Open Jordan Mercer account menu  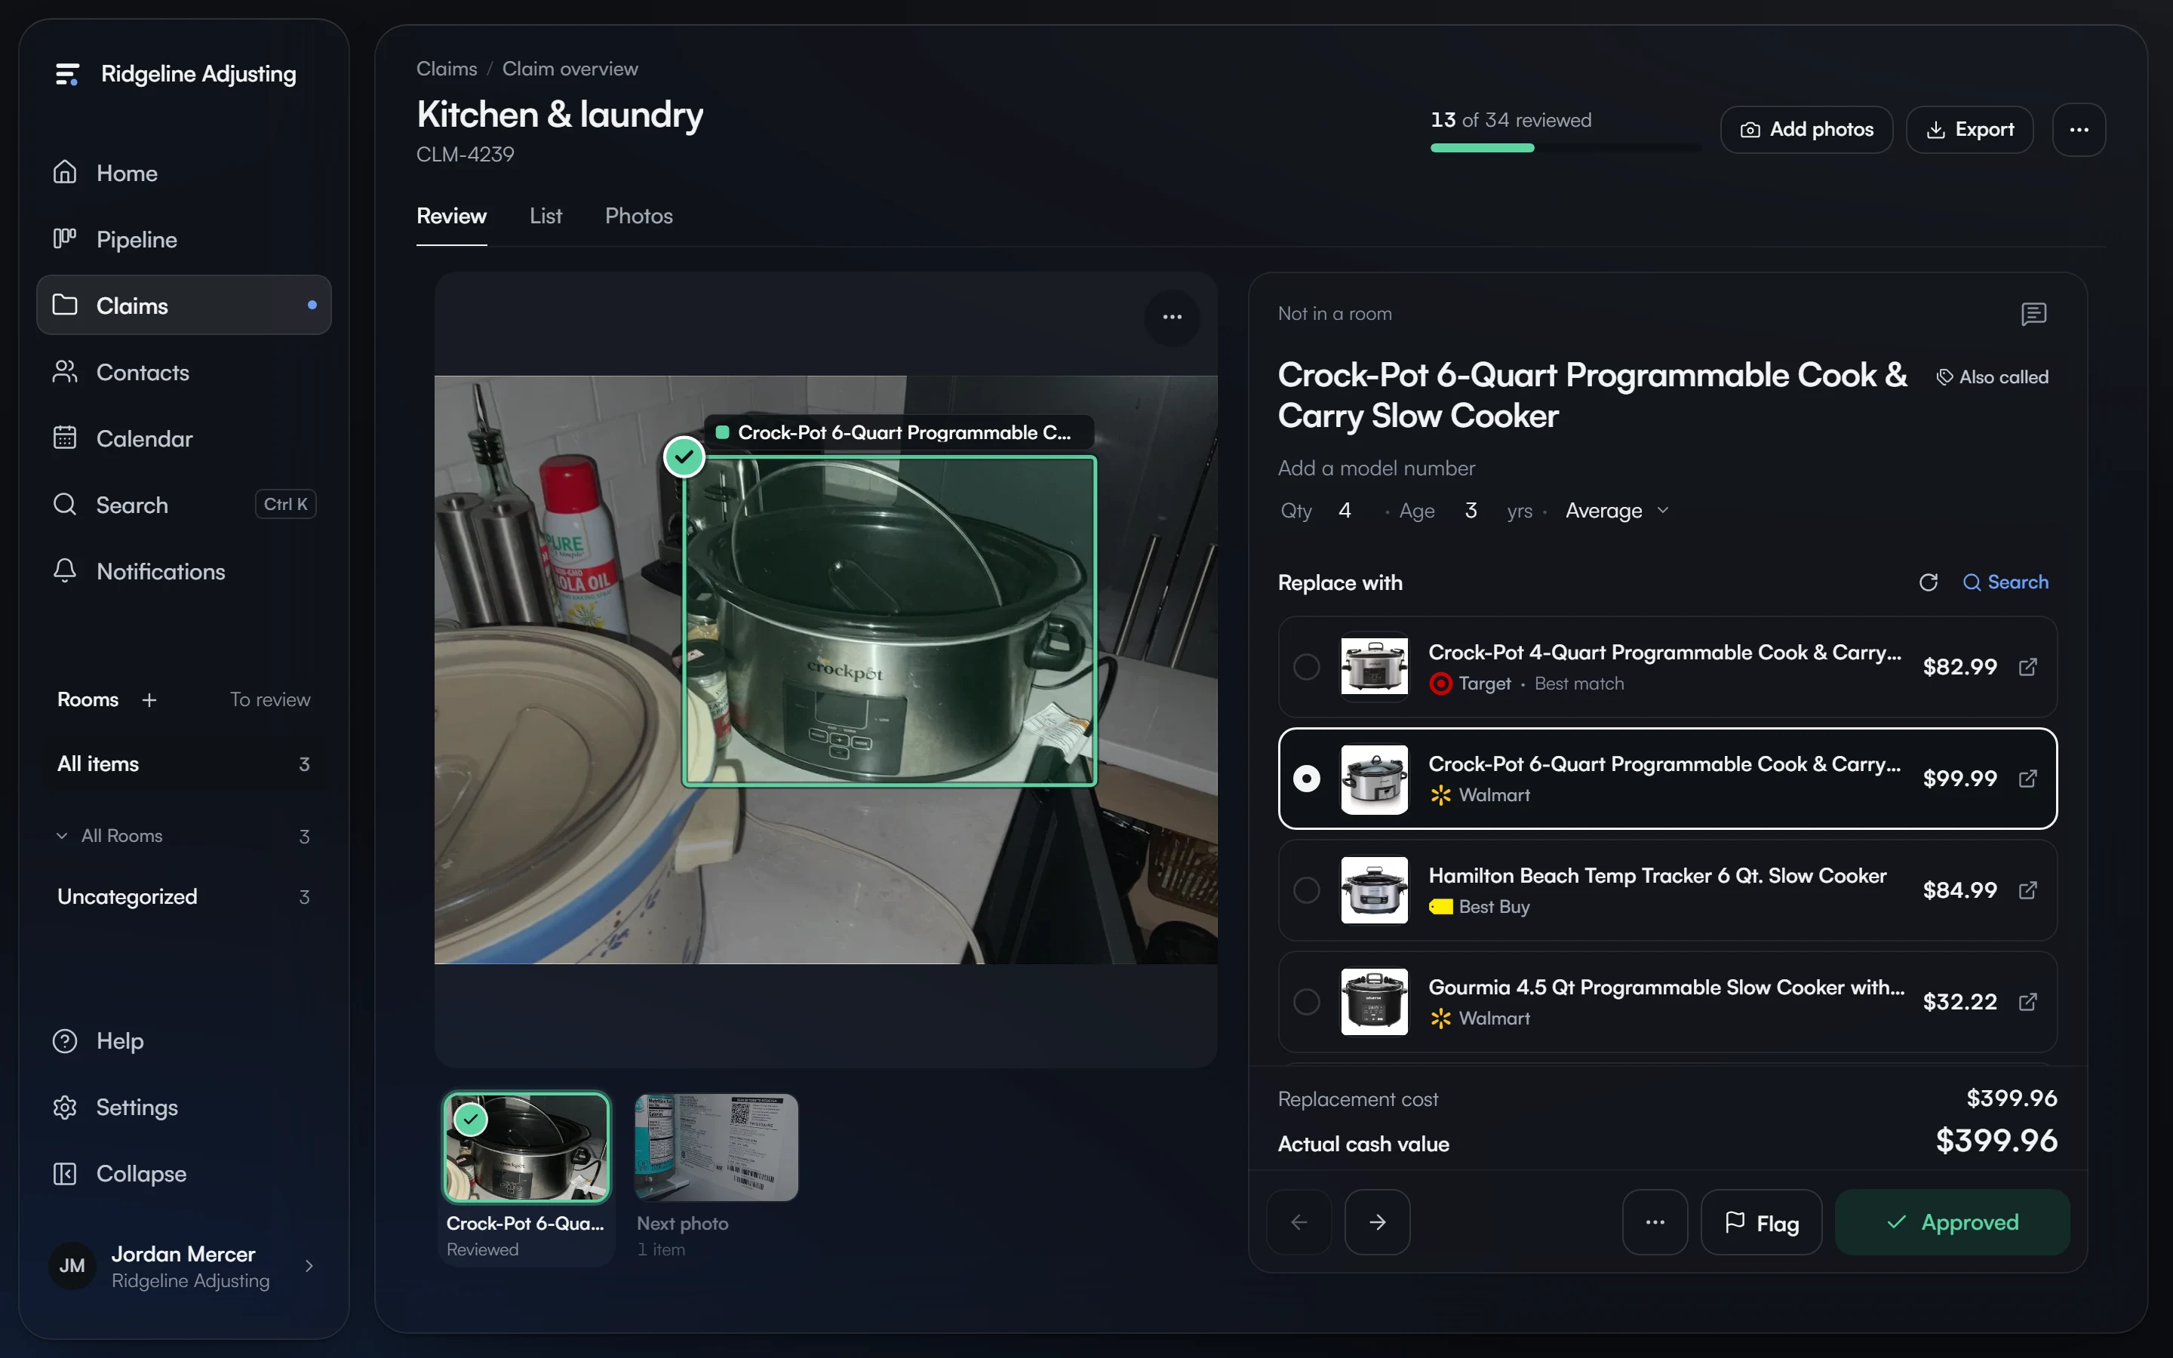(183, 1267)
